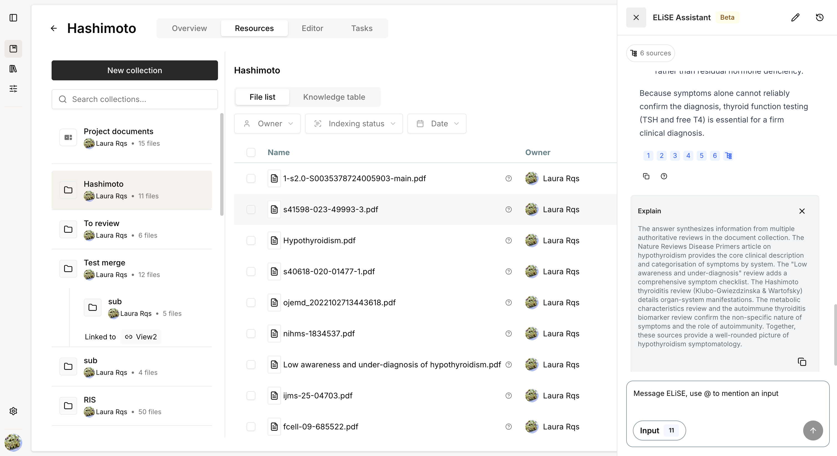This screenshot has width=837, height=456.
Task: Open the RIS collection with 50 files
Action: (x=131, y=406)
